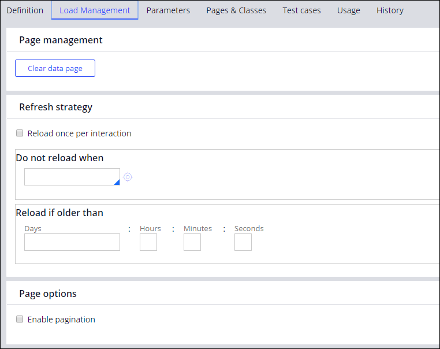
Task: Click into the Minutes input box
Action: 192,242
